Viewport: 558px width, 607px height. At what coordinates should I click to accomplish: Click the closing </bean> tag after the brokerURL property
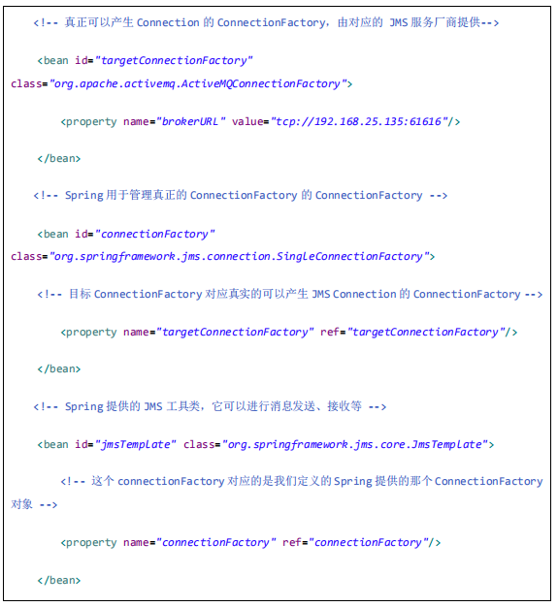[x=59, y=159]
